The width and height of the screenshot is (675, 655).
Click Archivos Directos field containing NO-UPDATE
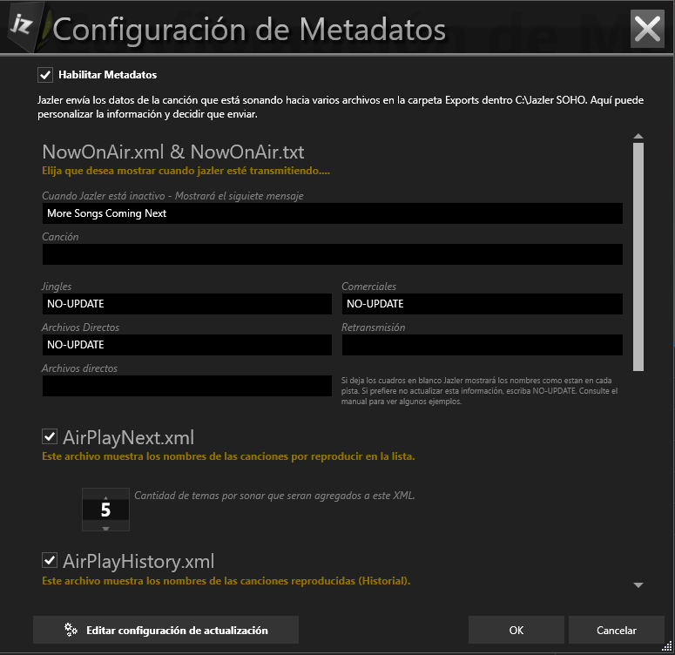tap(186, 345)
